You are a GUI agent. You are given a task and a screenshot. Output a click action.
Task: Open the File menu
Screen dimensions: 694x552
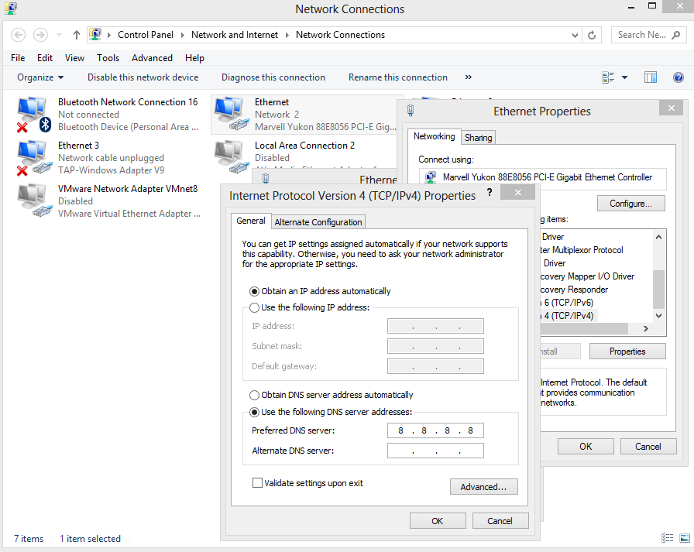[18, 58]
